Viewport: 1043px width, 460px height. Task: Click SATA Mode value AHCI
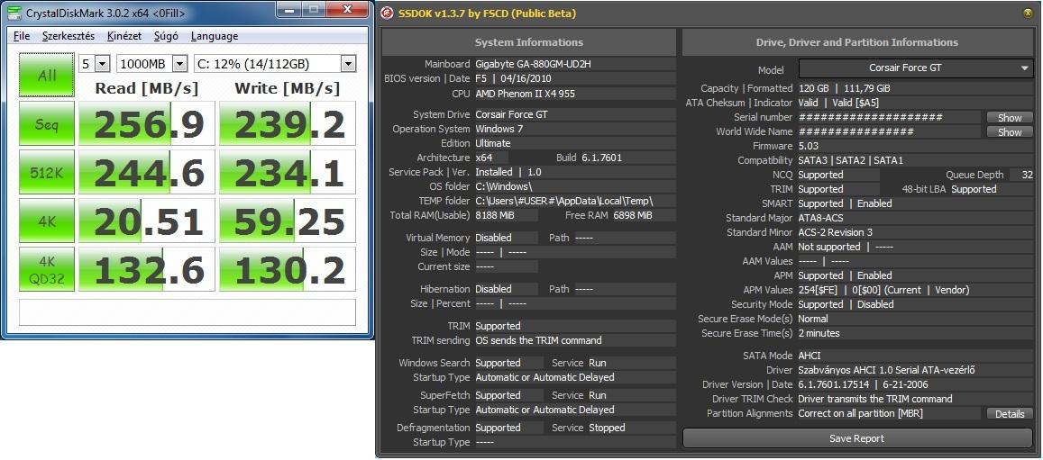tap(809, 356)
